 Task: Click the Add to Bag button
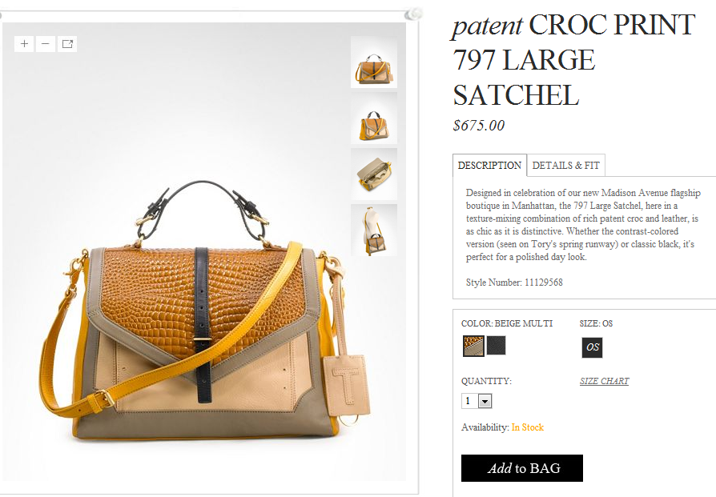[x=522, y=468]
